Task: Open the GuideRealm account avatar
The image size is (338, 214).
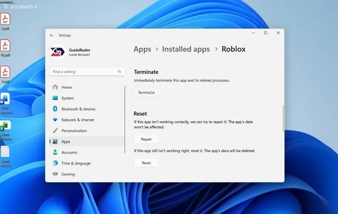Action: 57,52
